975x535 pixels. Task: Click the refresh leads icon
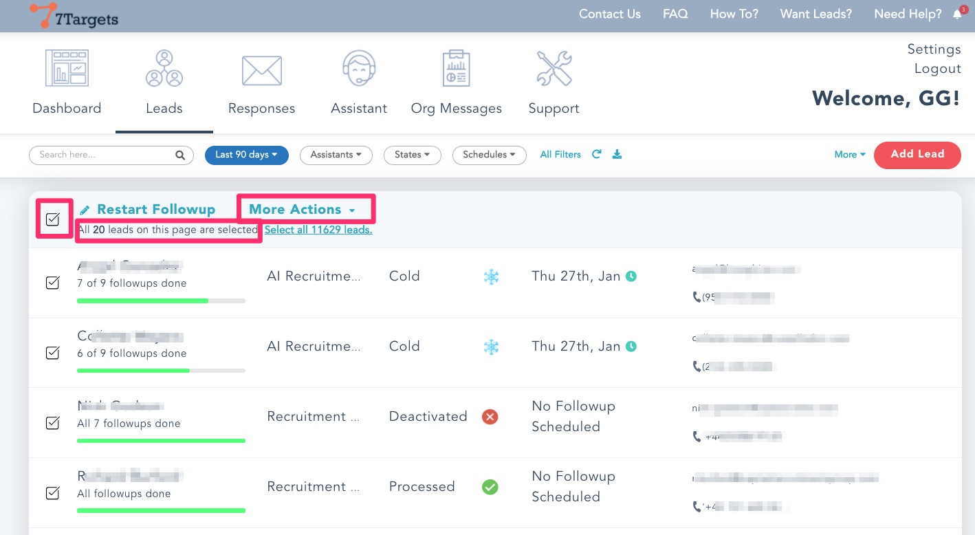597,155
